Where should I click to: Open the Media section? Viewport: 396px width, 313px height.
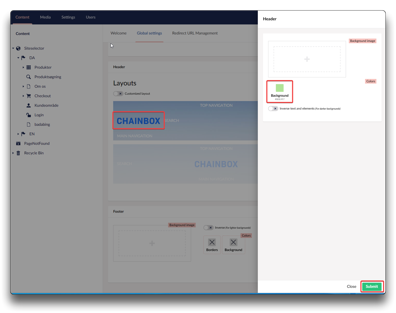pos(45,17)
